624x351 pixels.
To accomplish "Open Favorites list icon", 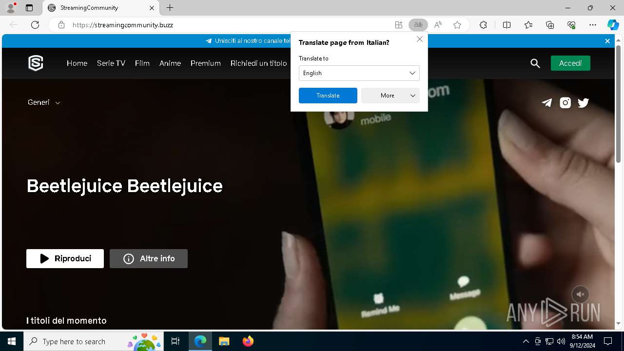I will point(528,25).
